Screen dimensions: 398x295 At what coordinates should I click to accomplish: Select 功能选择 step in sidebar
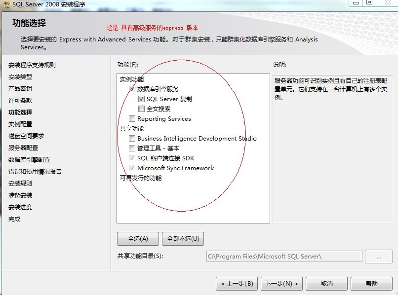[x=20, y=112]
